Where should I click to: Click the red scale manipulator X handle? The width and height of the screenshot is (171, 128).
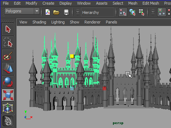point(104,89)
